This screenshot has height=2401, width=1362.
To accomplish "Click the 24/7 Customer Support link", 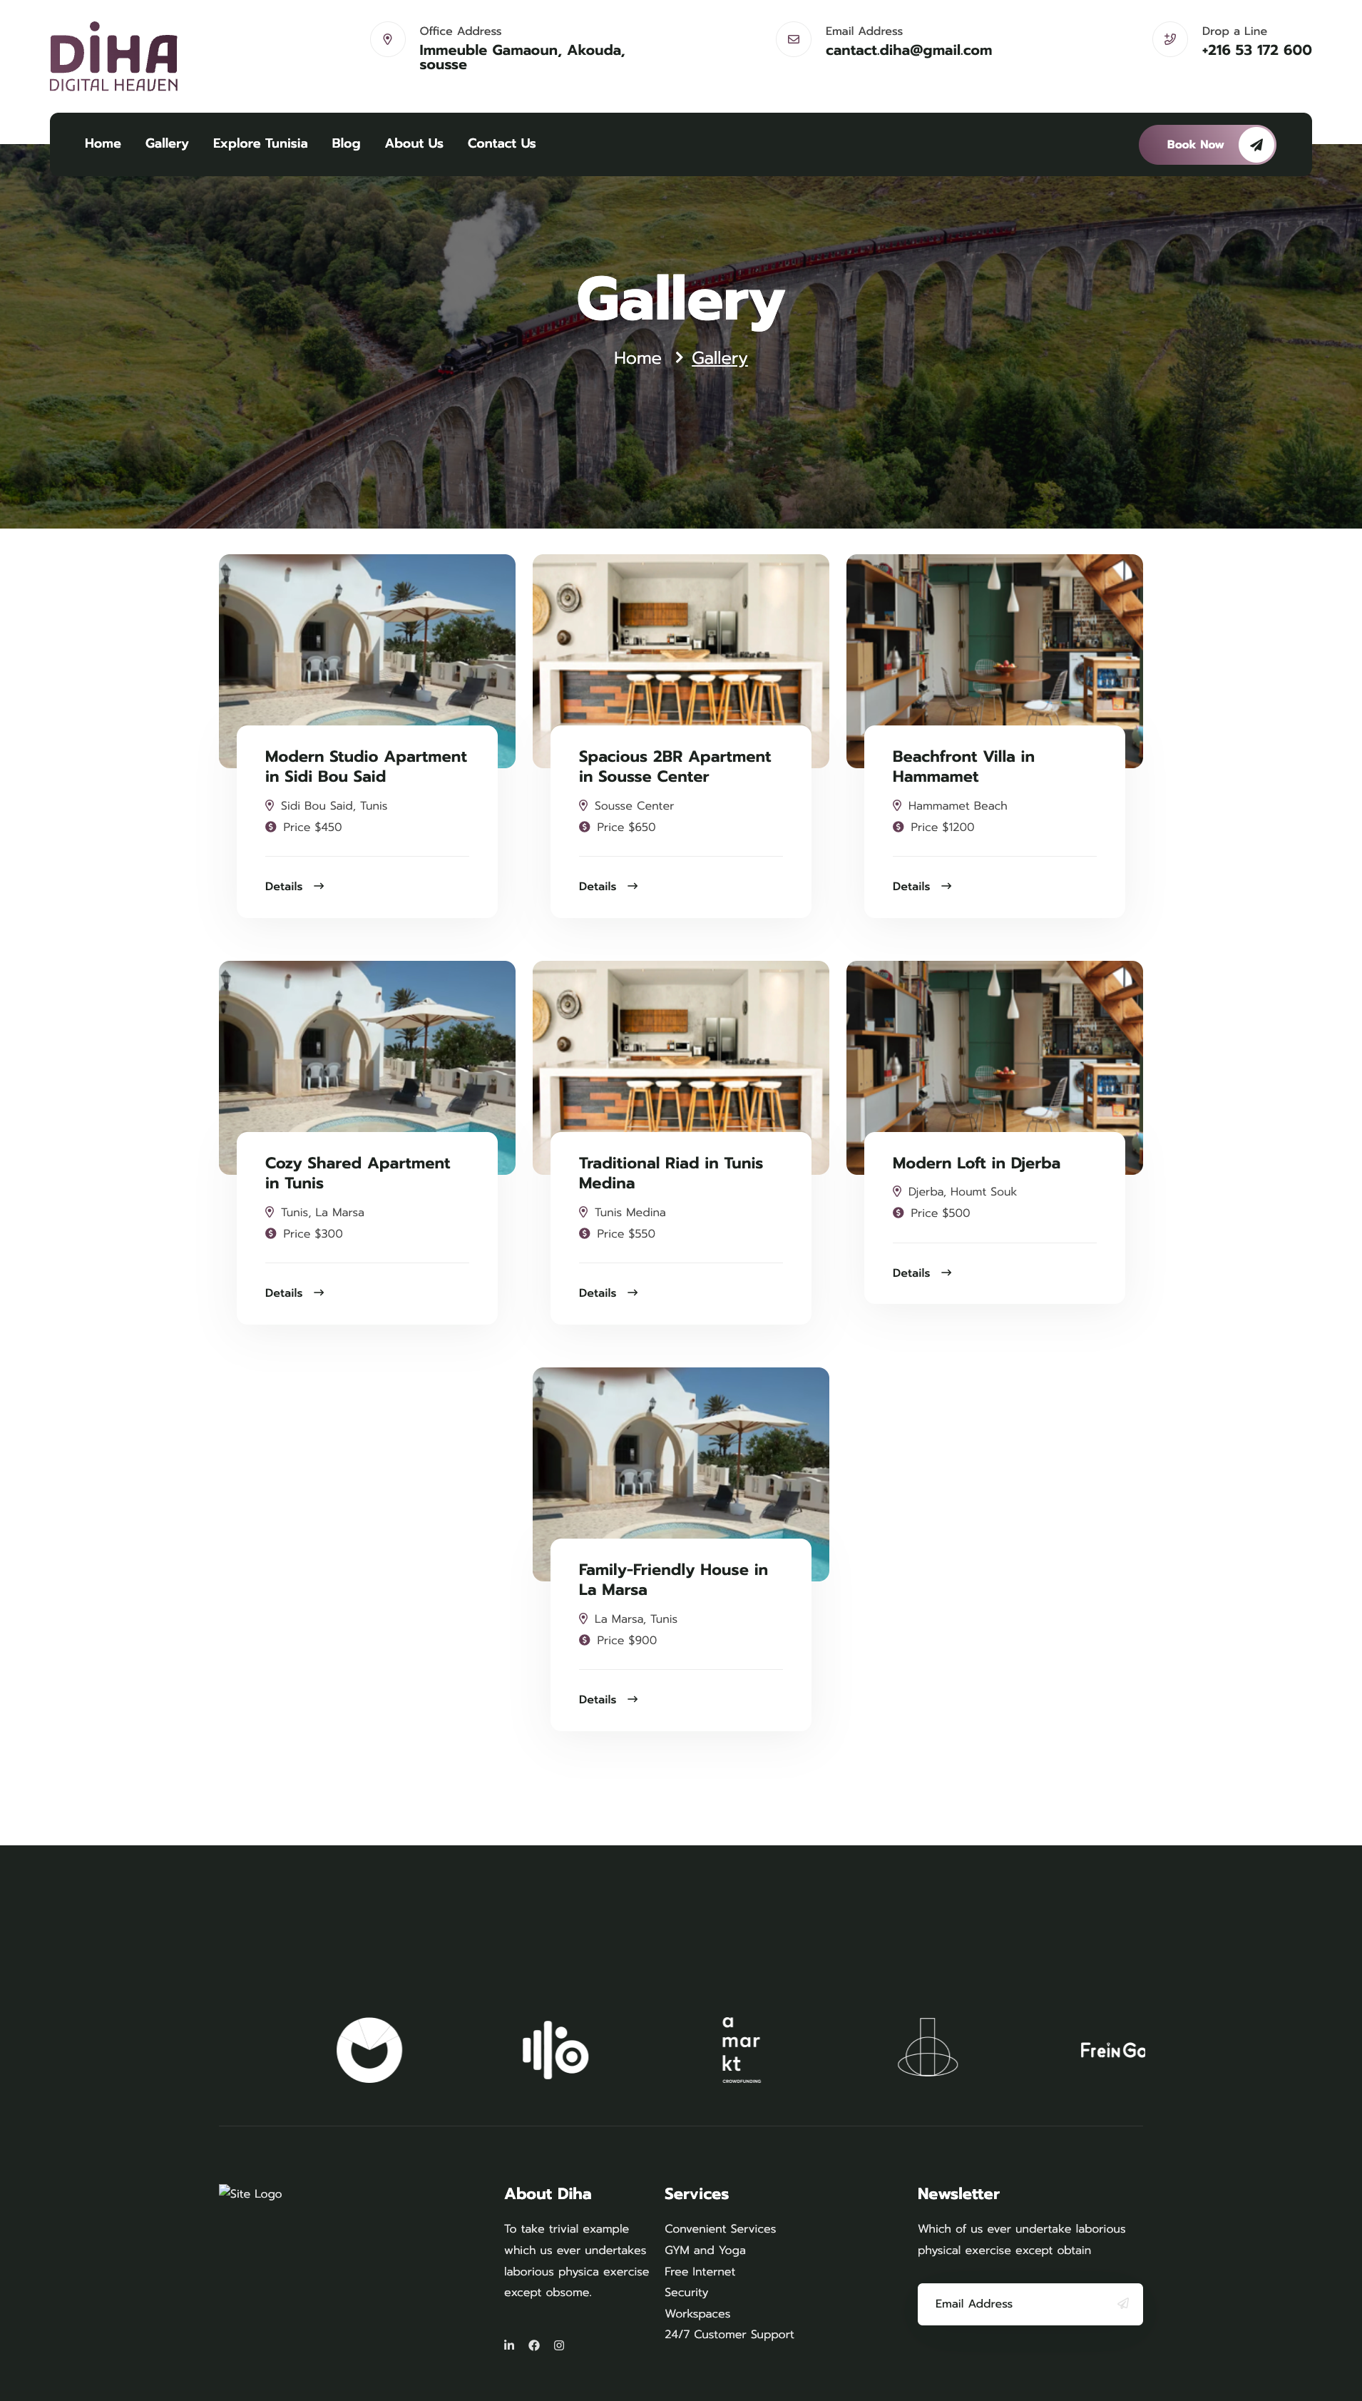I will coord(729,2335).
